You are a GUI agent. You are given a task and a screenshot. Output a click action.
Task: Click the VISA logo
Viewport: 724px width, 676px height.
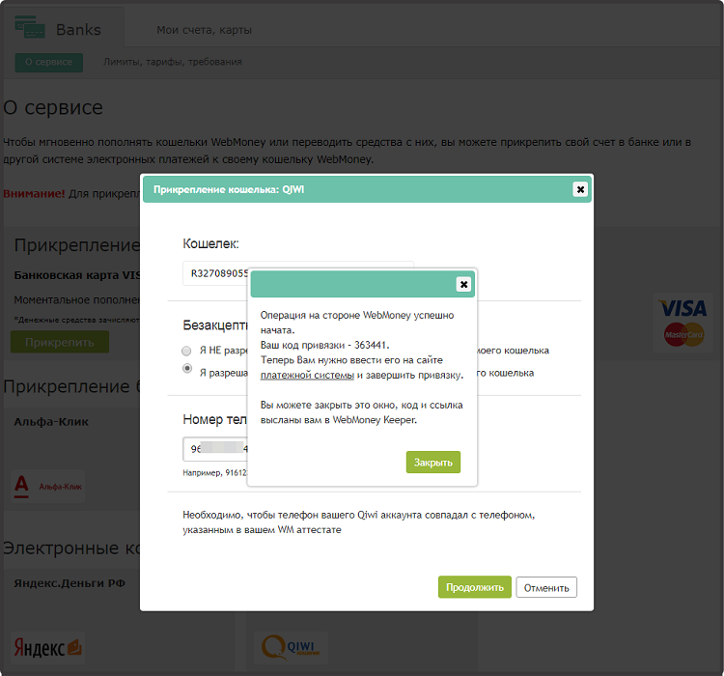(682, 308)
